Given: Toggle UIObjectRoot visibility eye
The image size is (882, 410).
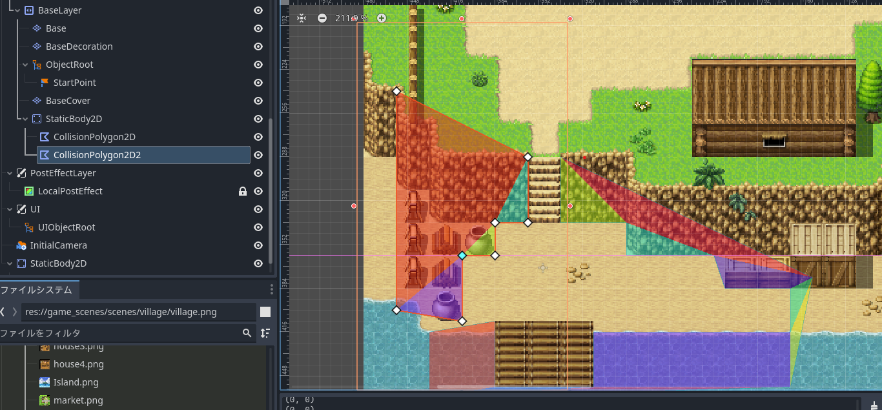Looking at the screenshot, I should 258,227.
